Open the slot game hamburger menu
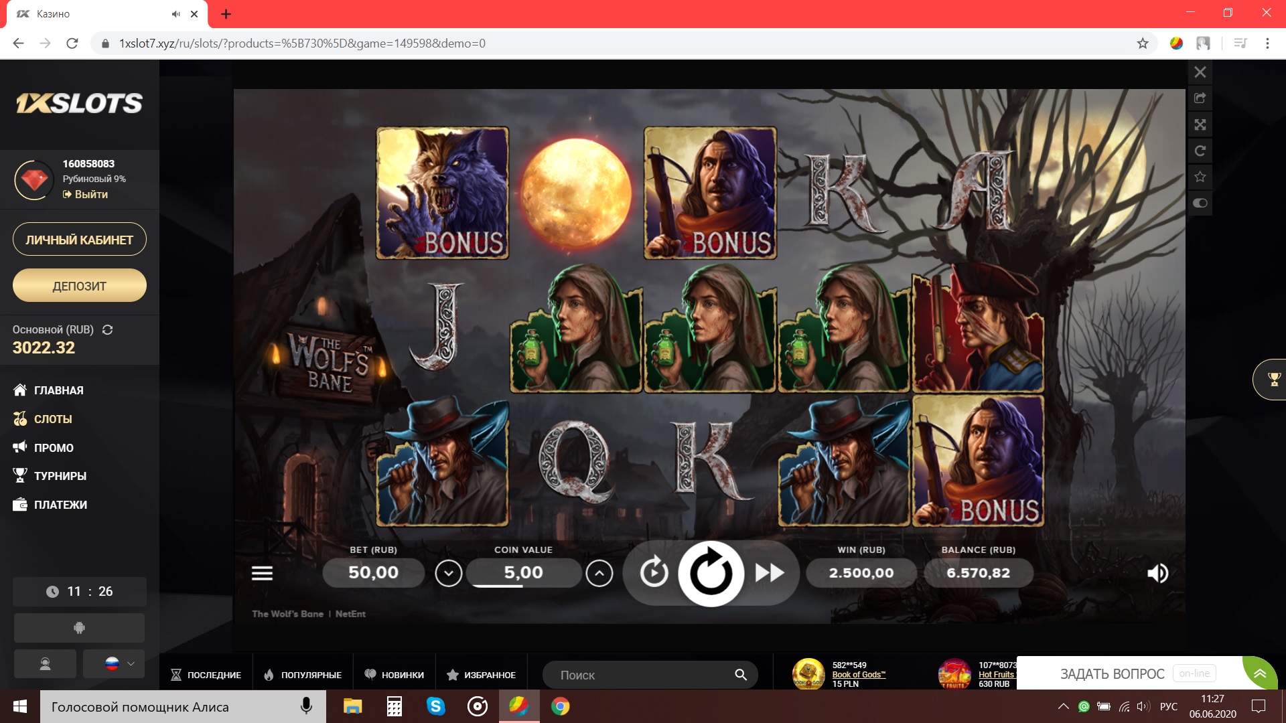 click(262, 573)
